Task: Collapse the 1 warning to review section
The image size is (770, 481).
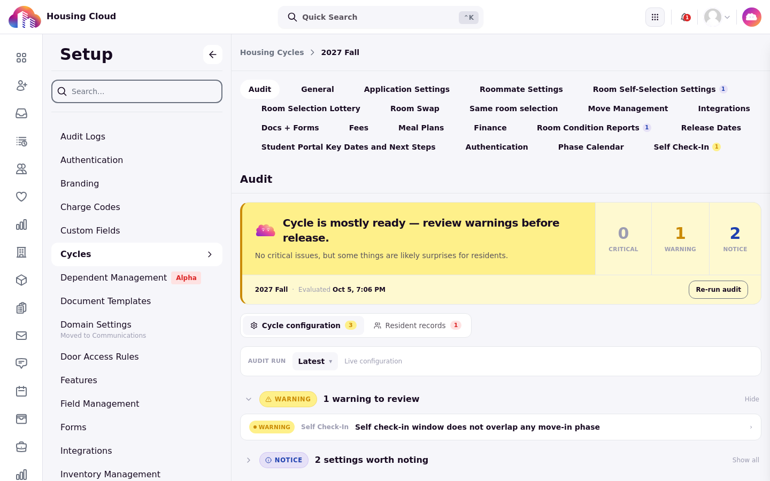Action: click(249, 399)
